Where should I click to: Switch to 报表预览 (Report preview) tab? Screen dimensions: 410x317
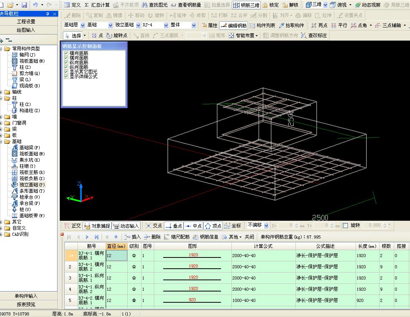click(x=26, y=305)
